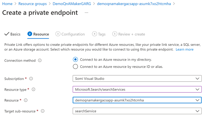Open the Resource dropdown list
This screenshot has height=132, width=207.
click(137, 100)
